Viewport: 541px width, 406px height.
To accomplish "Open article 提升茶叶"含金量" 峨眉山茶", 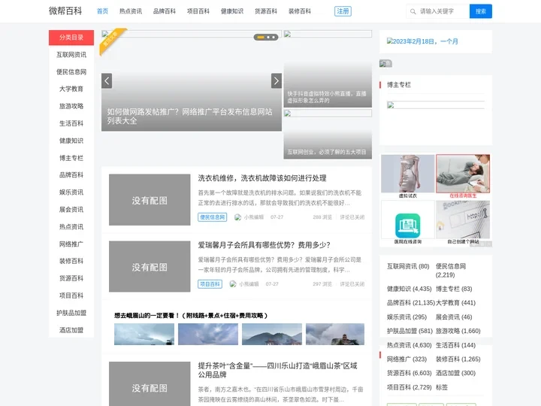I will click(277, 370).
